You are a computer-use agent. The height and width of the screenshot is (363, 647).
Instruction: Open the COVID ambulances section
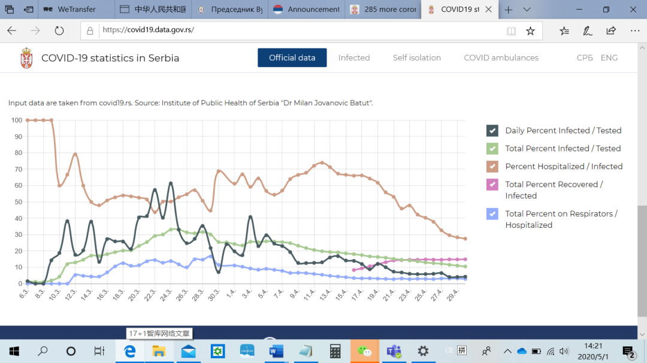(501, 57)
